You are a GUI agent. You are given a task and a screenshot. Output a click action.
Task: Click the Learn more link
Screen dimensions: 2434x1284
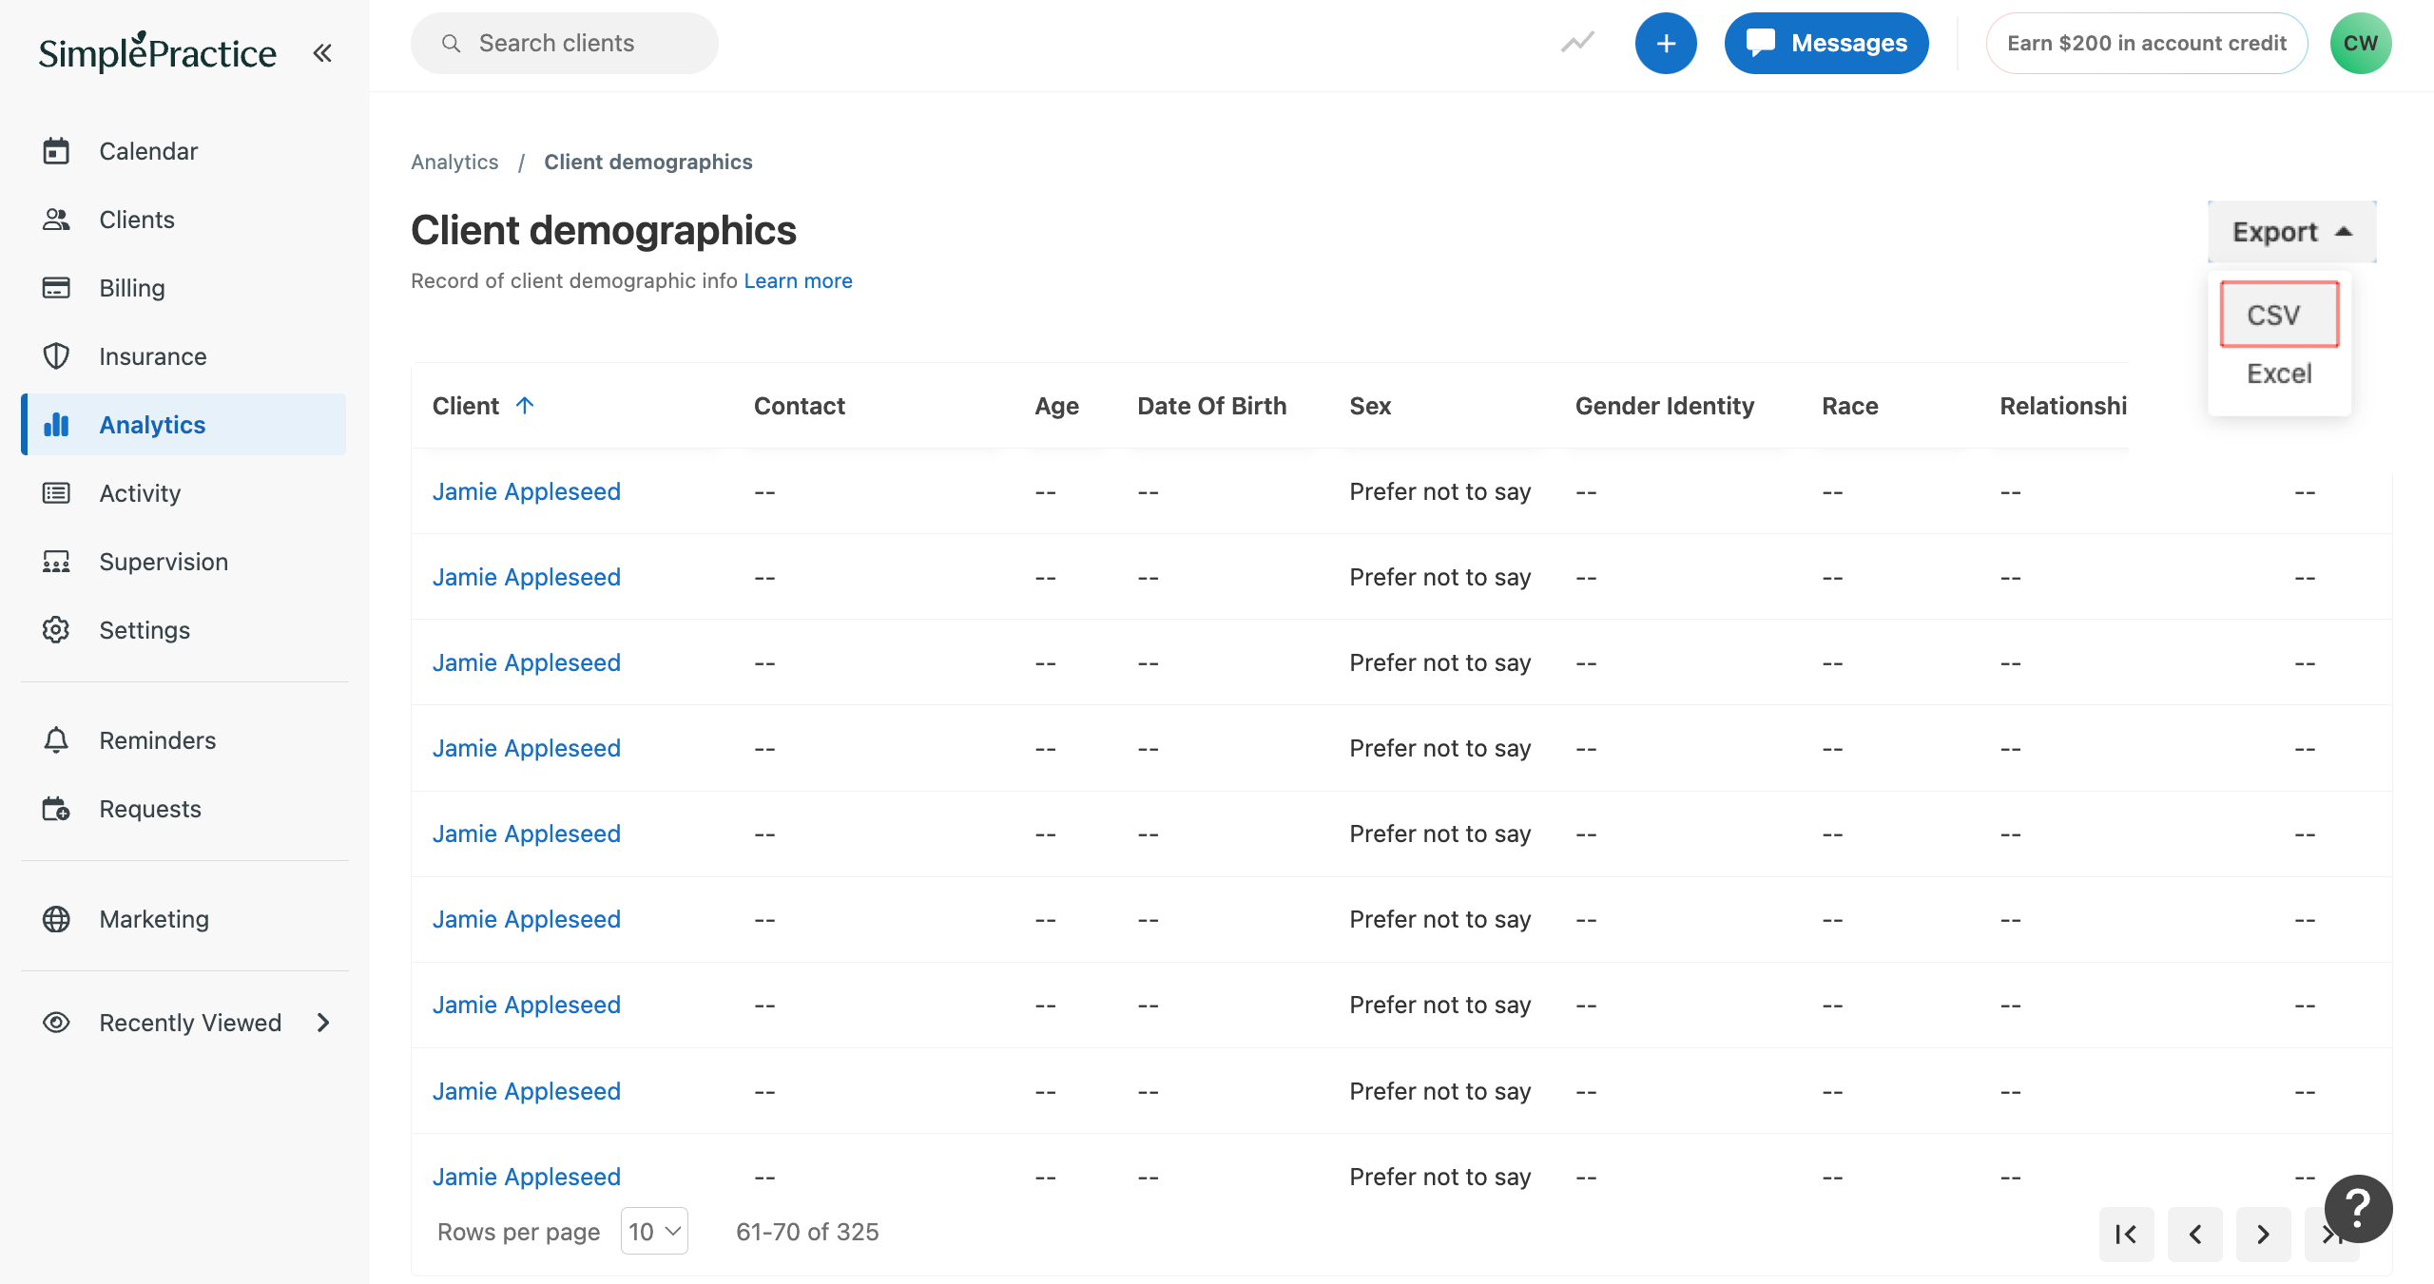pos(798,280)
